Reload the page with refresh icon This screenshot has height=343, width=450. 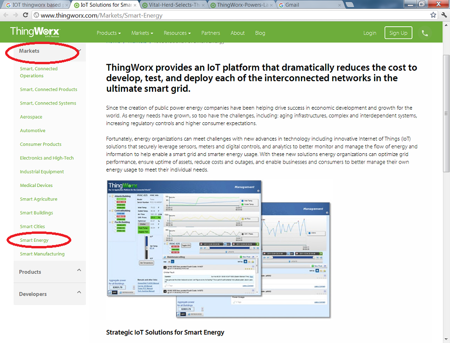(25, 15)
